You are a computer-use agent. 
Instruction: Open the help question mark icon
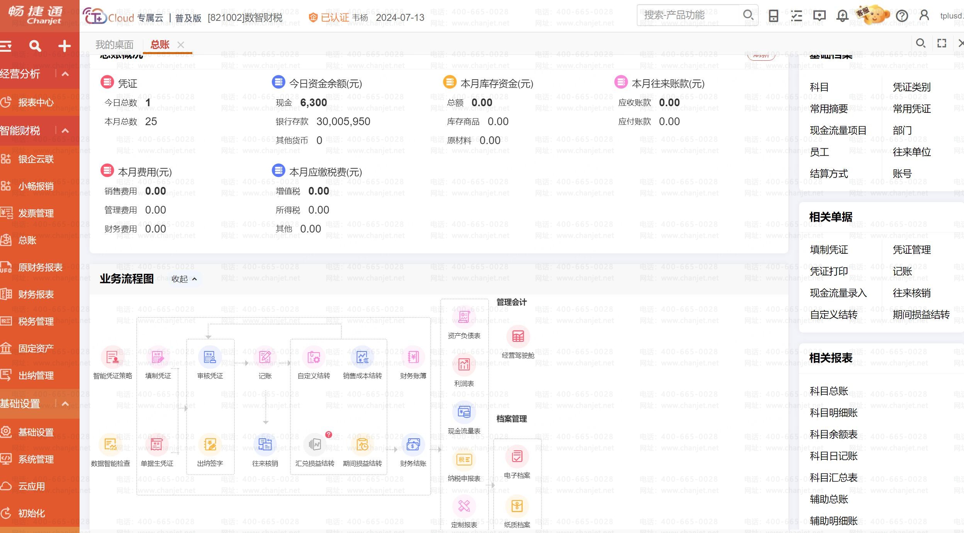pyautogui.click(x=902, y=16)
